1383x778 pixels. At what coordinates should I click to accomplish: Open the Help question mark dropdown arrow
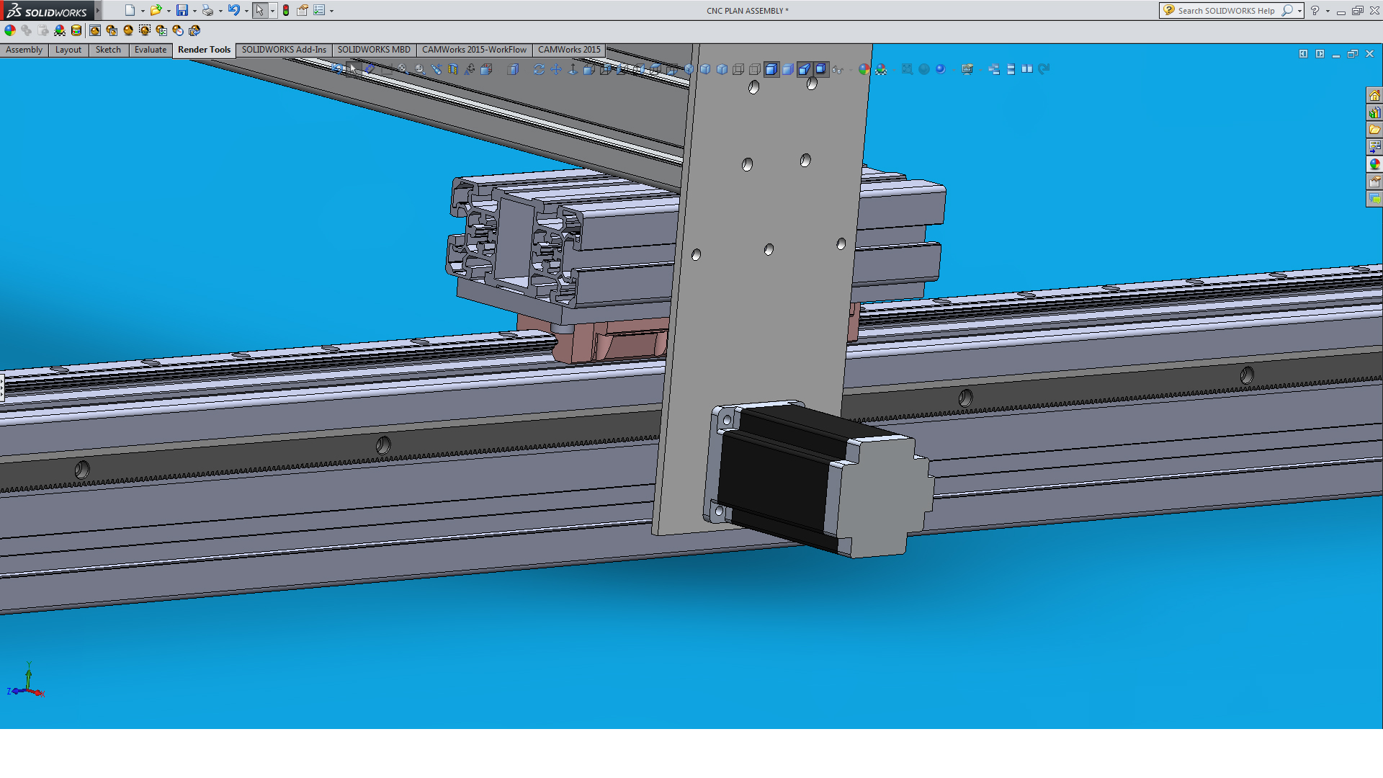pyautogui.click(x=1328, y=11)
